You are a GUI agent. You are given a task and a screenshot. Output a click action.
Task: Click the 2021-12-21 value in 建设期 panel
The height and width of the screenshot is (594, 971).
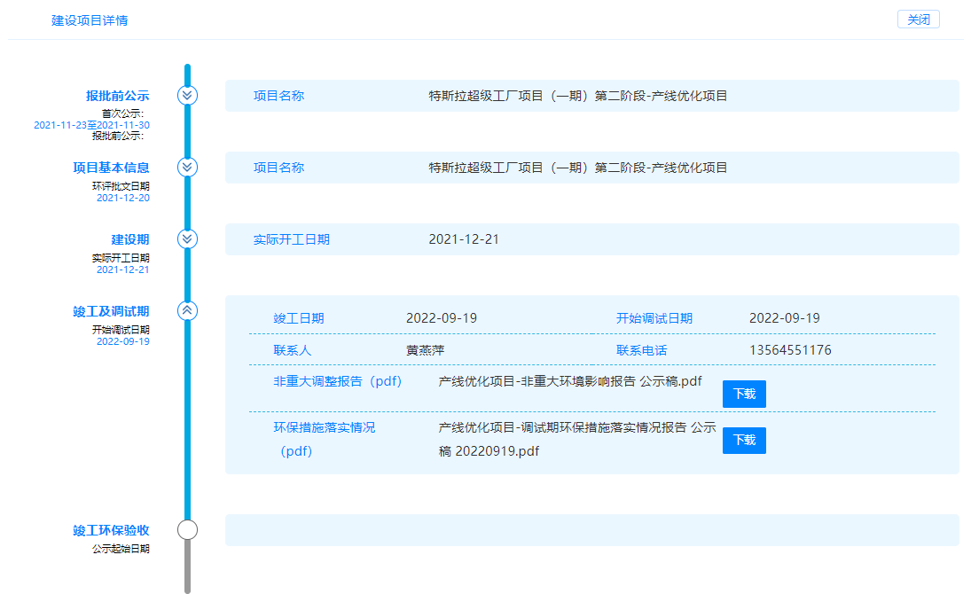(x=464, y=239)
